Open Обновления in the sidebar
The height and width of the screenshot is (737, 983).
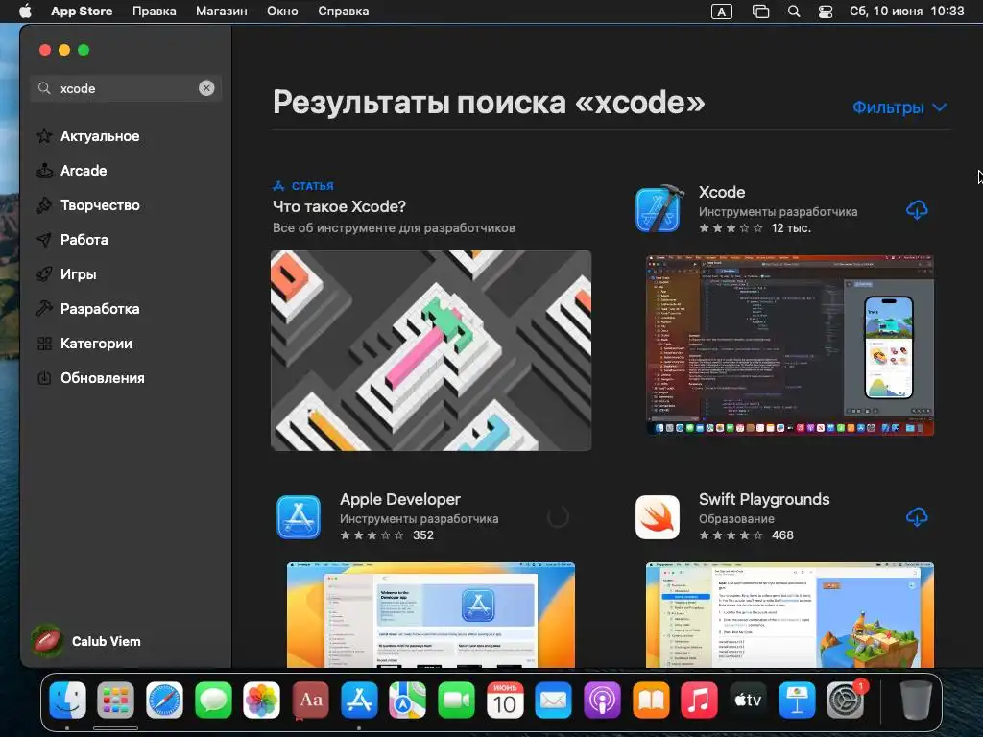point(91,378)
